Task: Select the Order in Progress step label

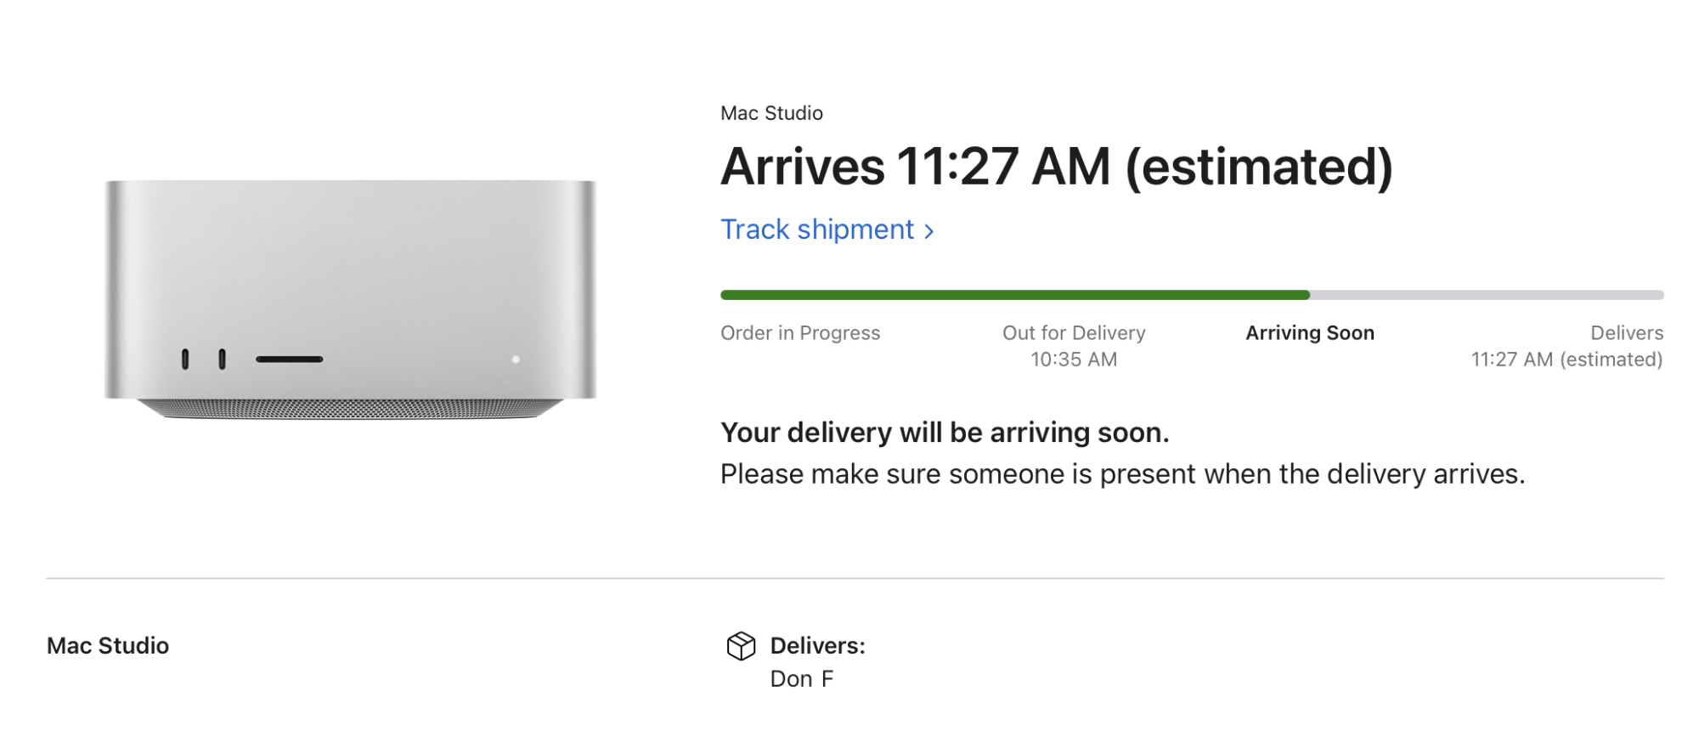Action: pyautogui.click(x=799, y=333)
